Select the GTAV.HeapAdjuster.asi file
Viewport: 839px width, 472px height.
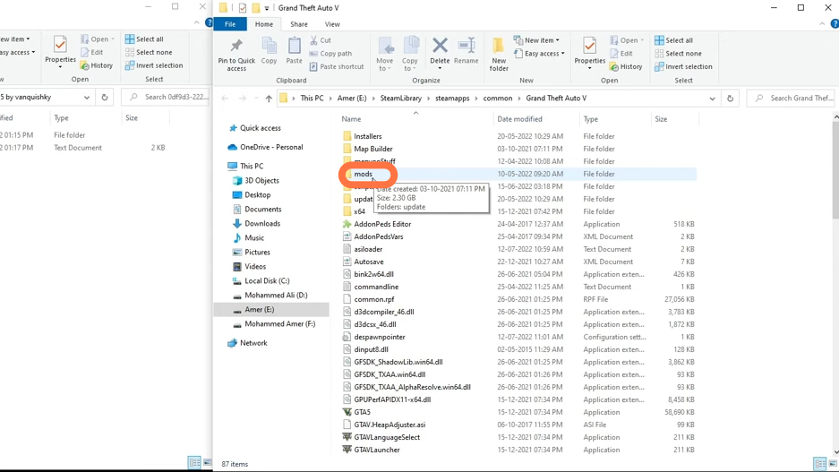(390, 425)
